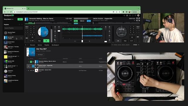
Task: Select Uploads from Sharezen playlist
Action: coord(13,52)
